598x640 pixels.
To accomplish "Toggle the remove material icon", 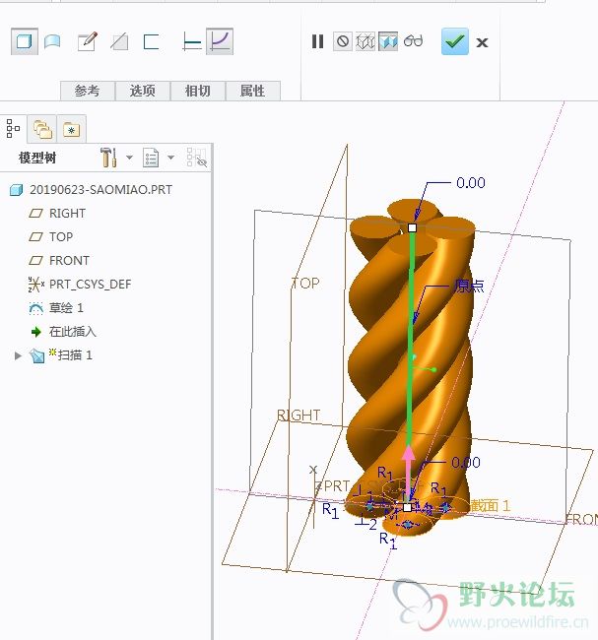I will click(x=119, y=41).
